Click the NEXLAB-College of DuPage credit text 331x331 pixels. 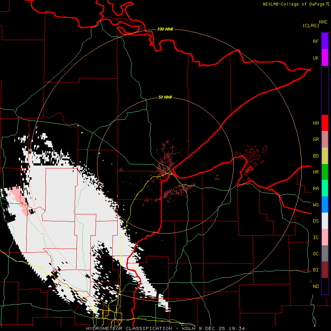(x=293, y=4)
